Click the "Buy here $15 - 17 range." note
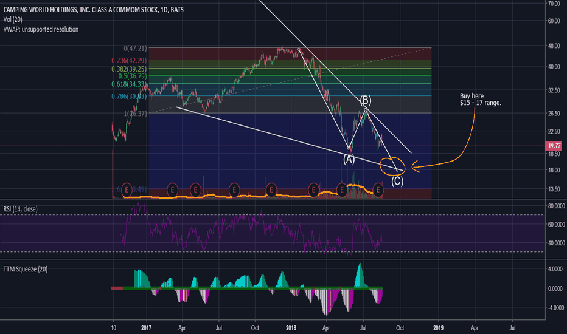 481,100
